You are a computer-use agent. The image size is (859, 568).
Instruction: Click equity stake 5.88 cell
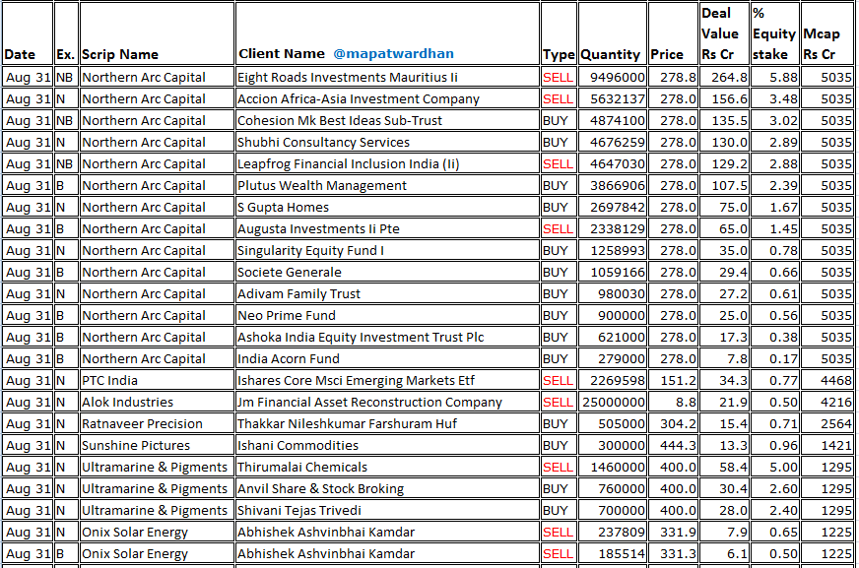tap(775, 77)
